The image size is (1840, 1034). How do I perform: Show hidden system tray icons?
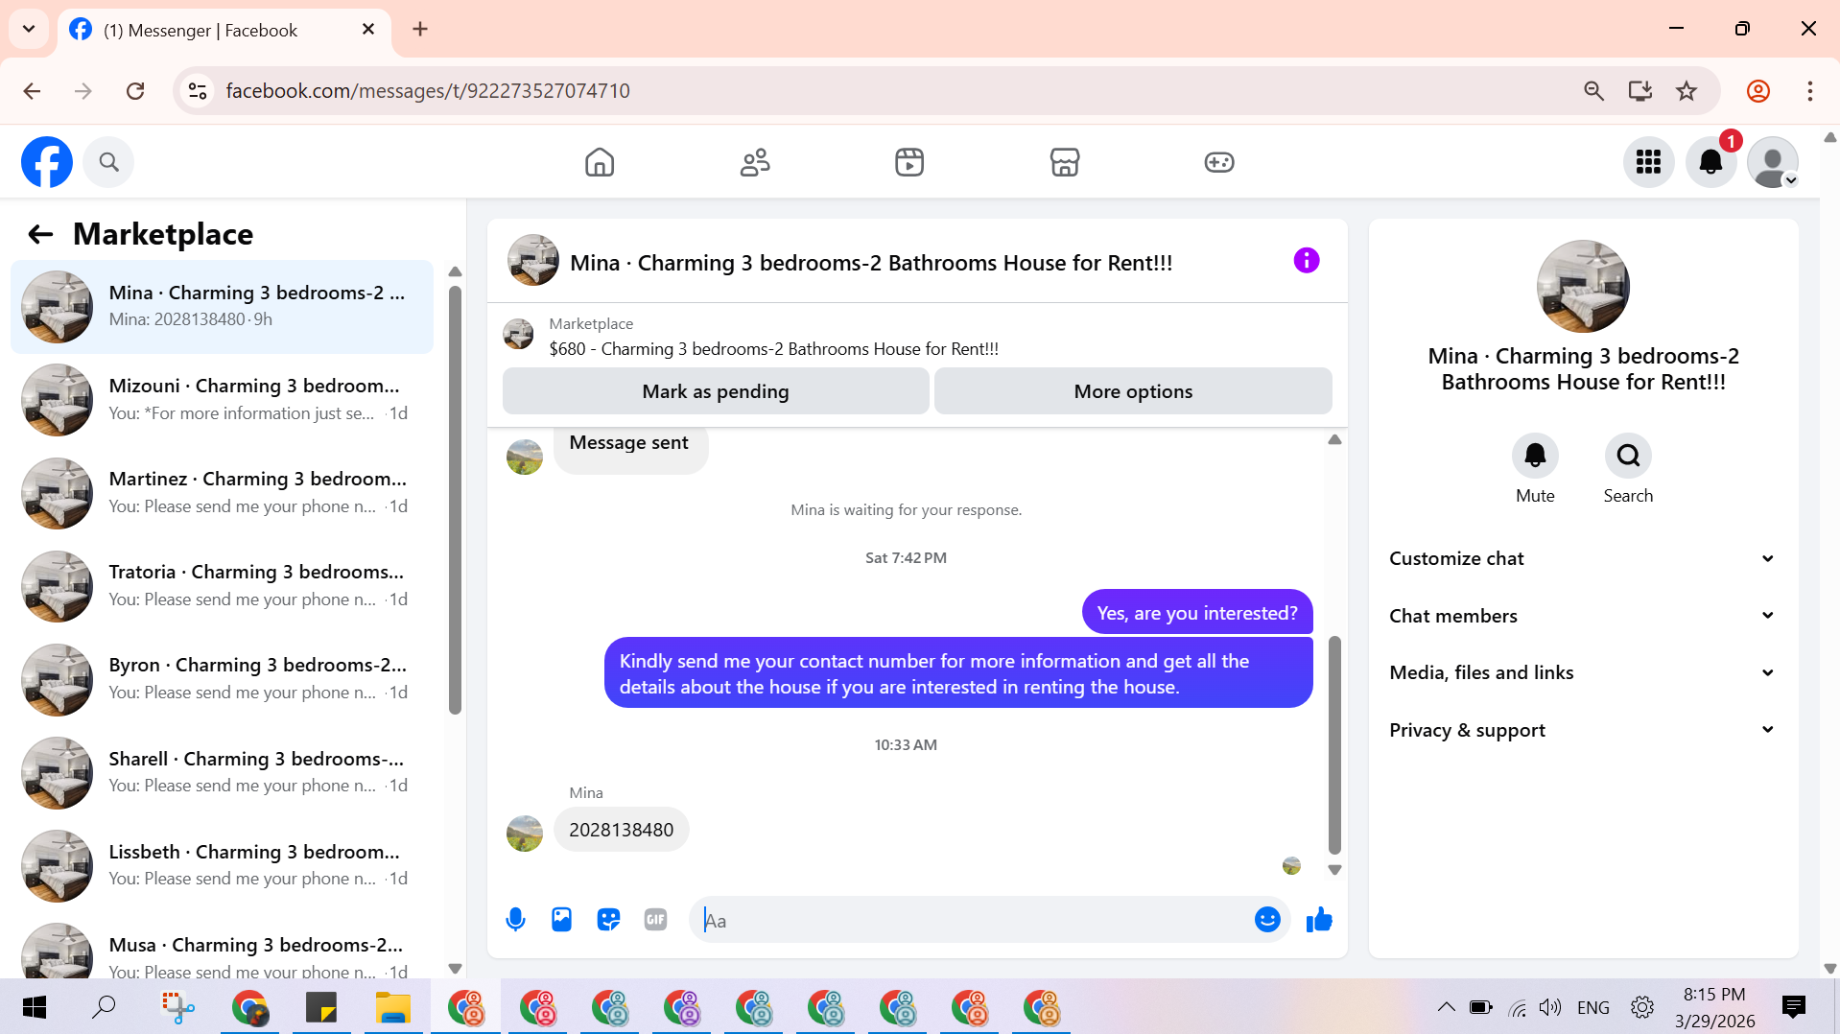1447,1007
